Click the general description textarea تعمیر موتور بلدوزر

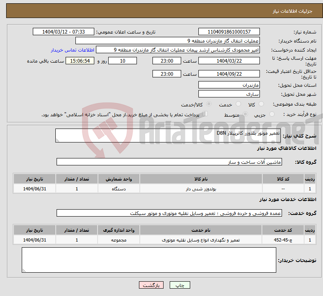point(168,136)
